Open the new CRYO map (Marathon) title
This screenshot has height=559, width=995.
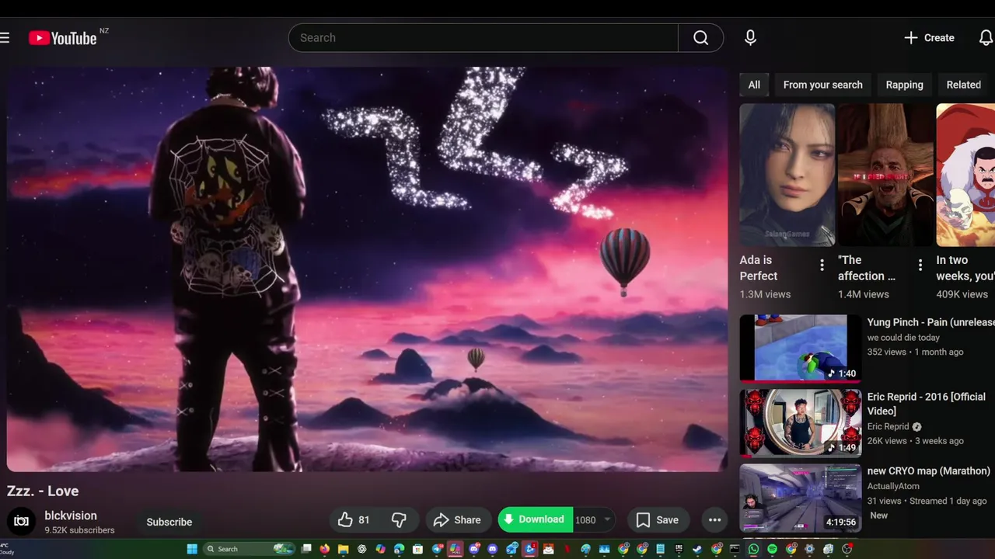click(x=929, y=471)
